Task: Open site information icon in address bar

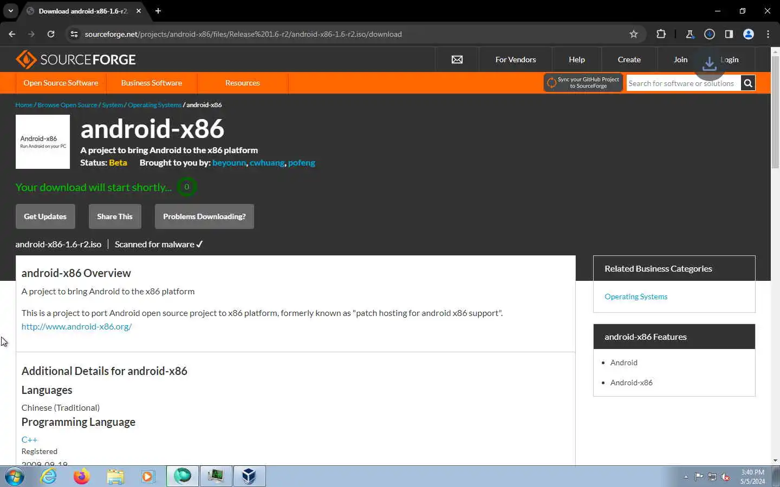Action: (x=74, y=34)
